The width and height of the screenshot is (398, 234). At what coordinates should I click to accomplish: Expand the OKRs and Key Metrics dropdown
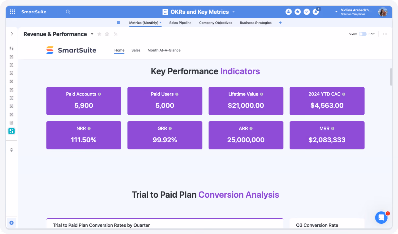[x=233, y=12]
